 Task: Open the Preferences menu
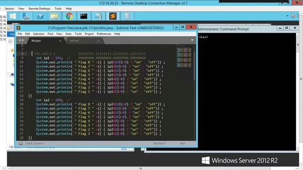[104, 34]
